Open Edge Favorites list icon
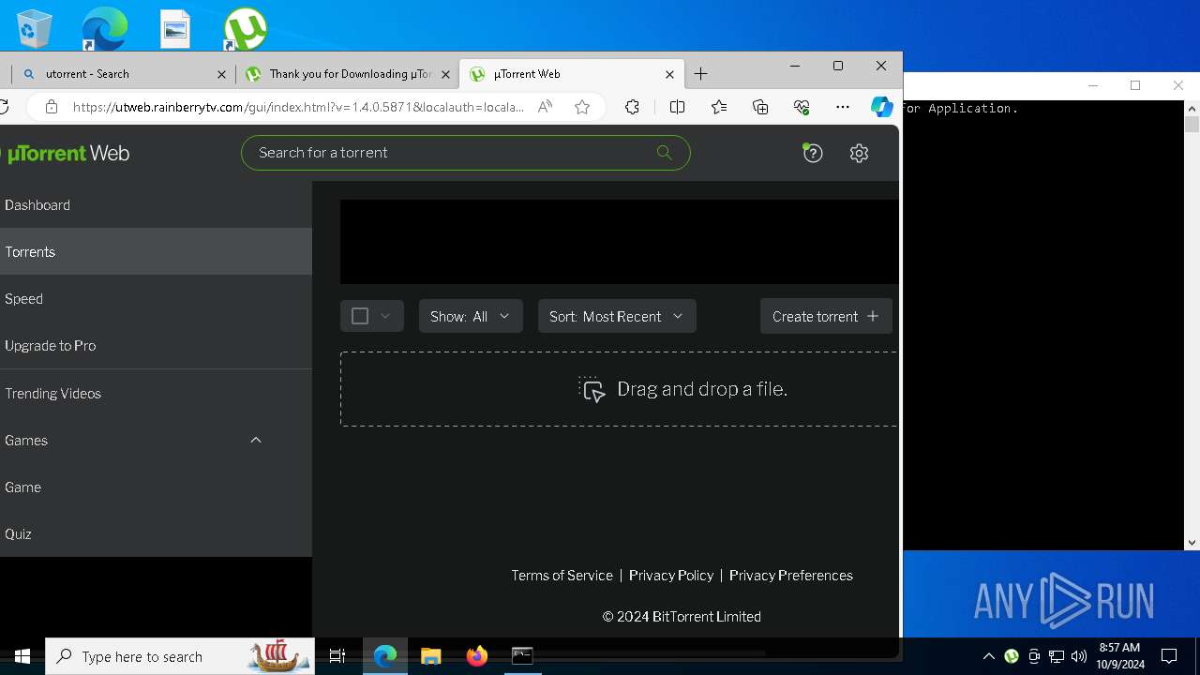 (x=719, y=107)
